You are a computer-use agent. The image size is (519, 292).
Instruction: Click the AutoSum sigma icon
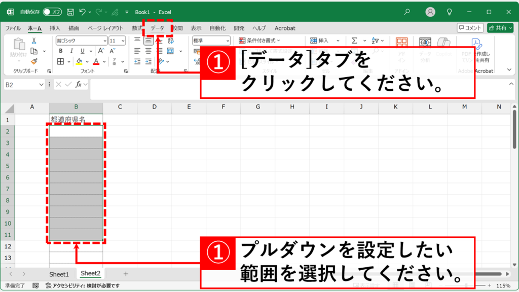coord(354,41)
